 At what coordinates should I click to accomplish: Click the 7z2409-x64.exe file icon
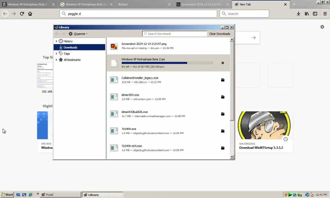click(114, 148)
